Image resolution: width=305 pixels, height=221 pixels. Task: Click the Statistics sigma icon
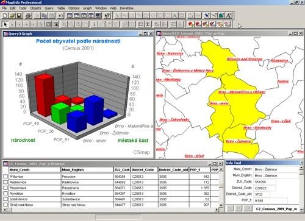pos(148,24)
